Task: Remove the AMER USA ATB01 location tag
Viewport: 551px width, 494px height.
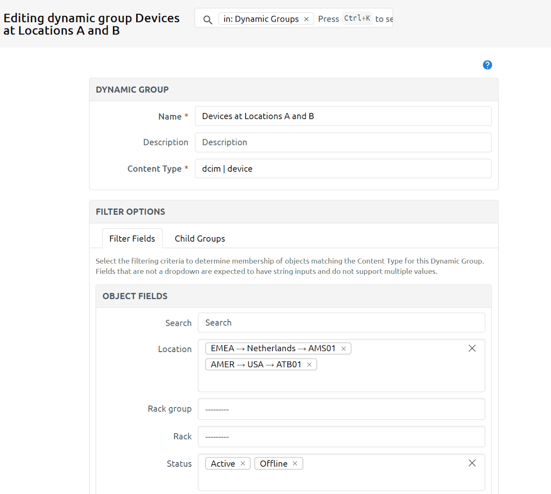Action: [309, 364]
